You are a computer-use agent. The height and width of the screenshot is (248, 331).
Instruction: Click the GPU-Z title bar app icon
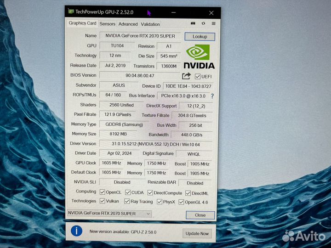click(x=71, y=11)
